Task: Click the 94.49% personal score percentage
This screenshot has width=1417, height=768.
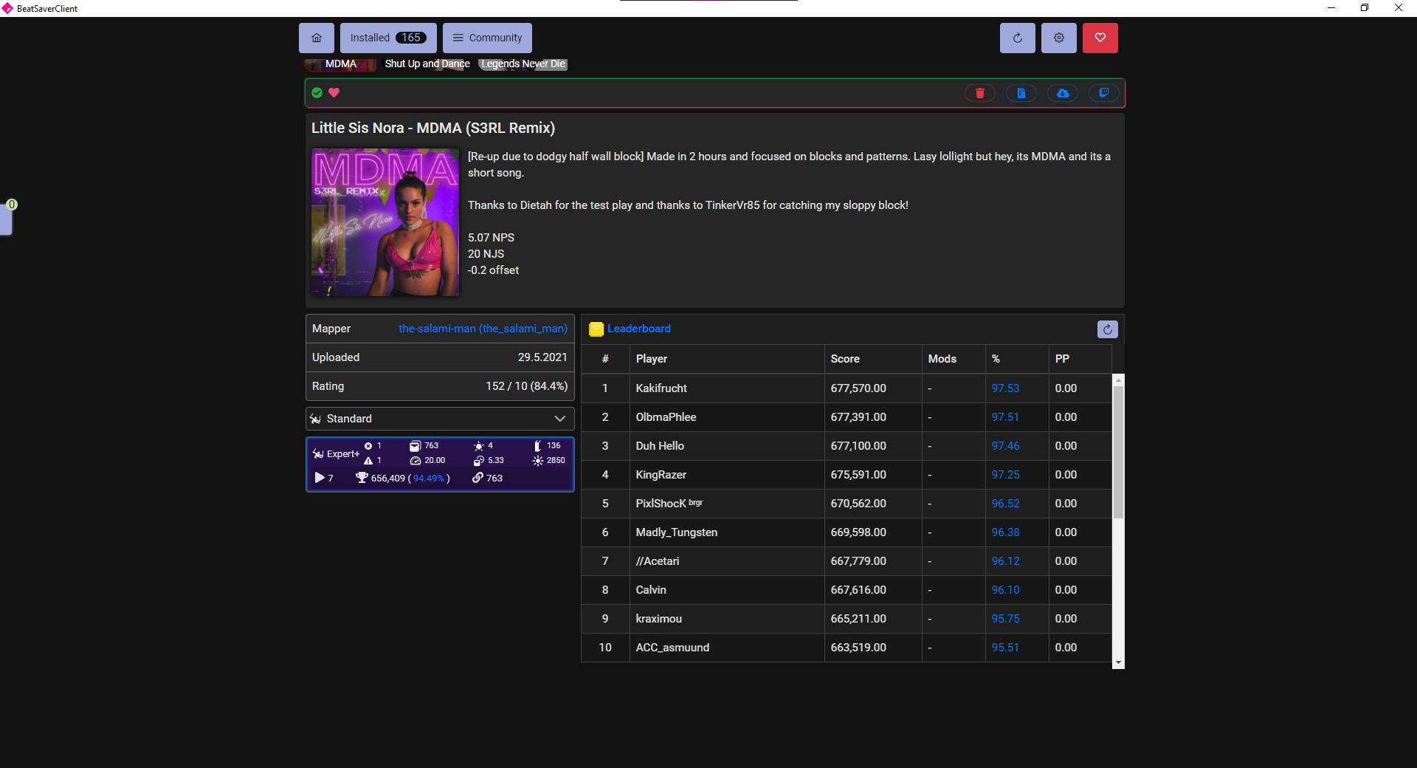Action: pyautogui.click(x=429, y=479)
